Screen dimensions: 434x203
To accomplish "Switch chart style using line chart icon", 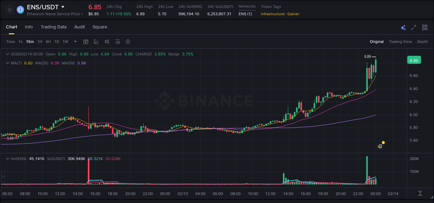I will click(x=96, y=41).
